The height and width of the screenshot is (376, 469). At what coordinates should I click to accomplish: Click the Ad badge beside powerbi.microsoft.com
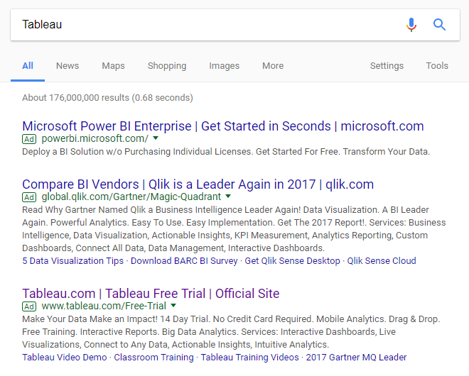click(29, 139)
